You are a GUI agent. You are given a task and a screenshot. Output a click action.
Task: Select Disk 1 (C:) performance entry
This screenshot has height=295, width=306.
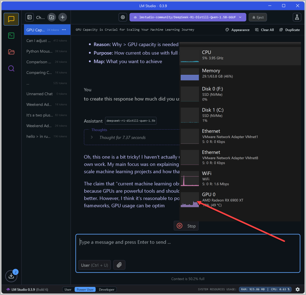pyautogui.click(x=240, y=115)
